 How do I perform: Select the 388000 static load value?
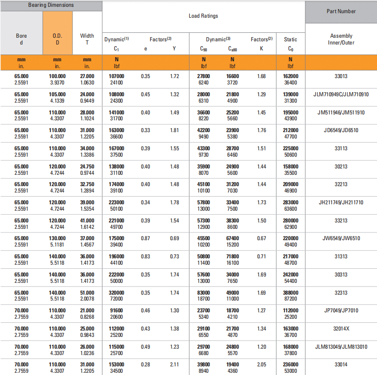click(x=290, y=293)
